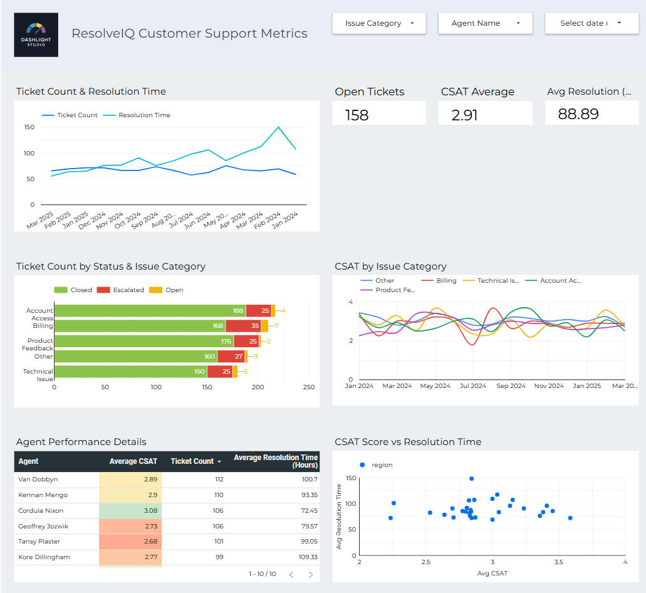Open the Select date range dropdown

(x=591, y=23)
